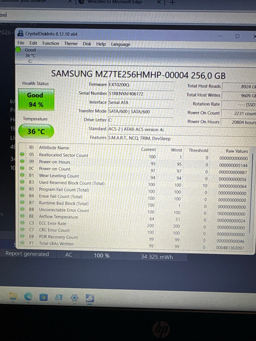The height and width of the screenshot is (341, 256).
Task: Select the Wear Leveling Count attribute name
Action: coord(59,176)
